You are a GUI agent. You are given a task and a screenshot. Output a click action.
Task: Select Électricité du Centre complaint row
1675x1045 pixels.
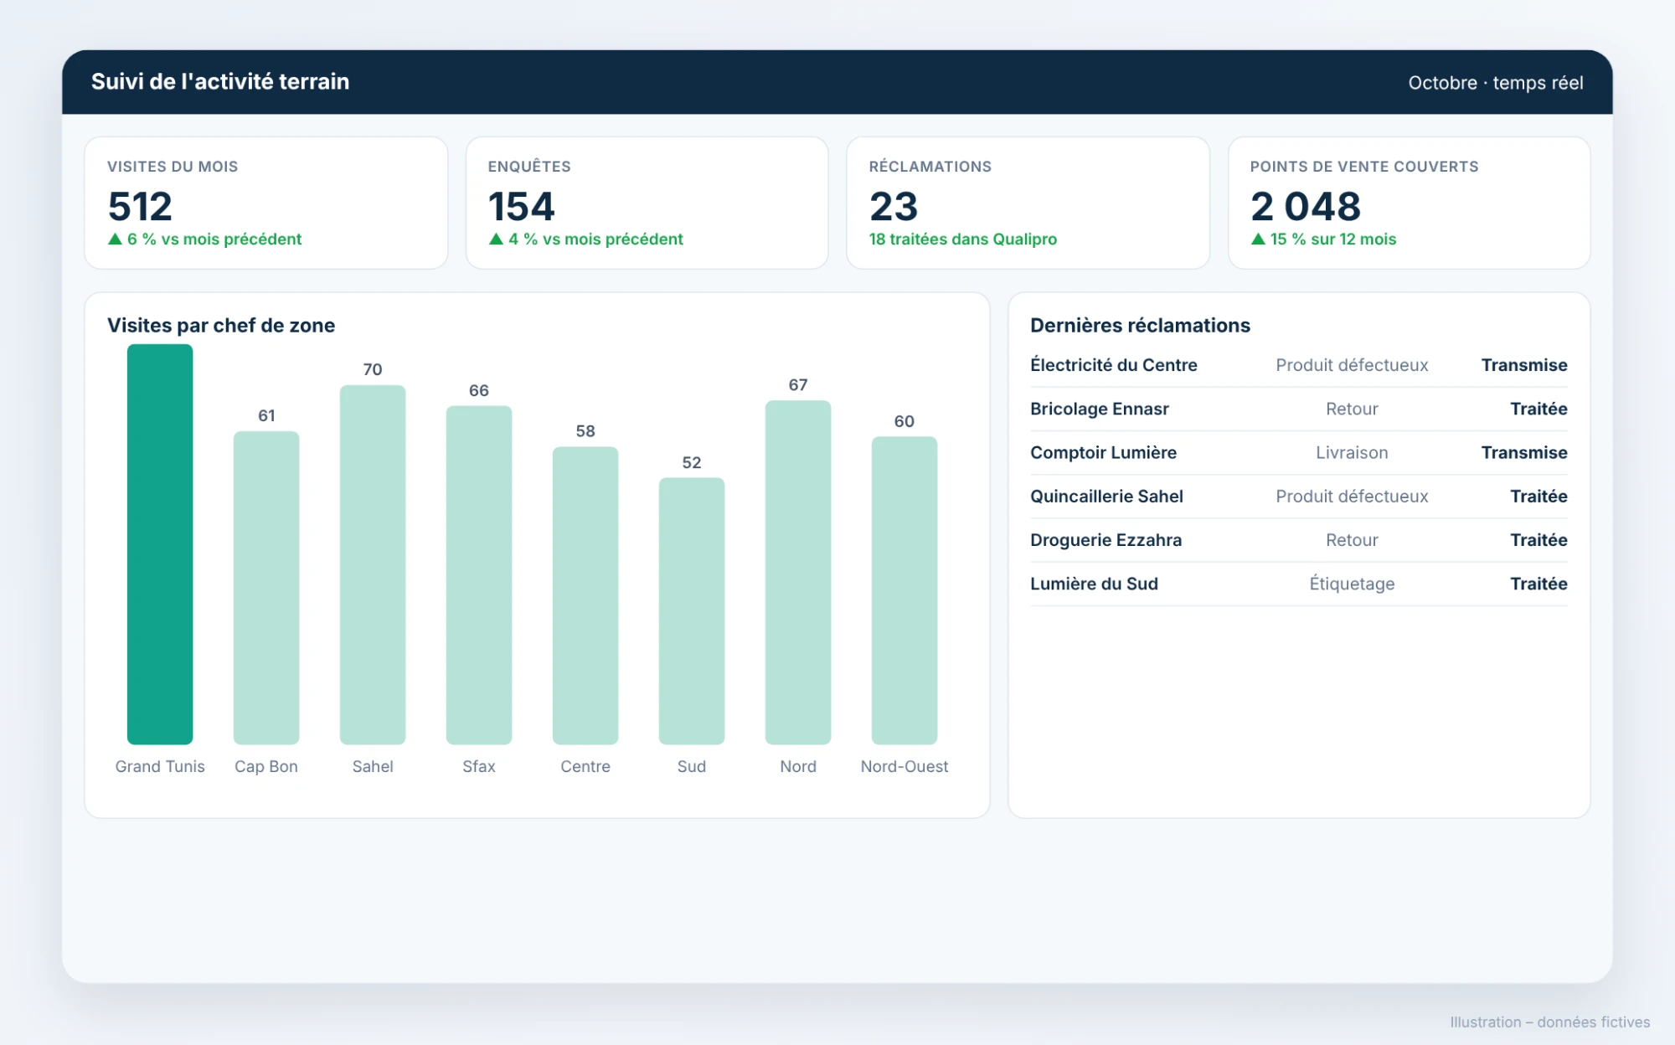pos(1299,365)
